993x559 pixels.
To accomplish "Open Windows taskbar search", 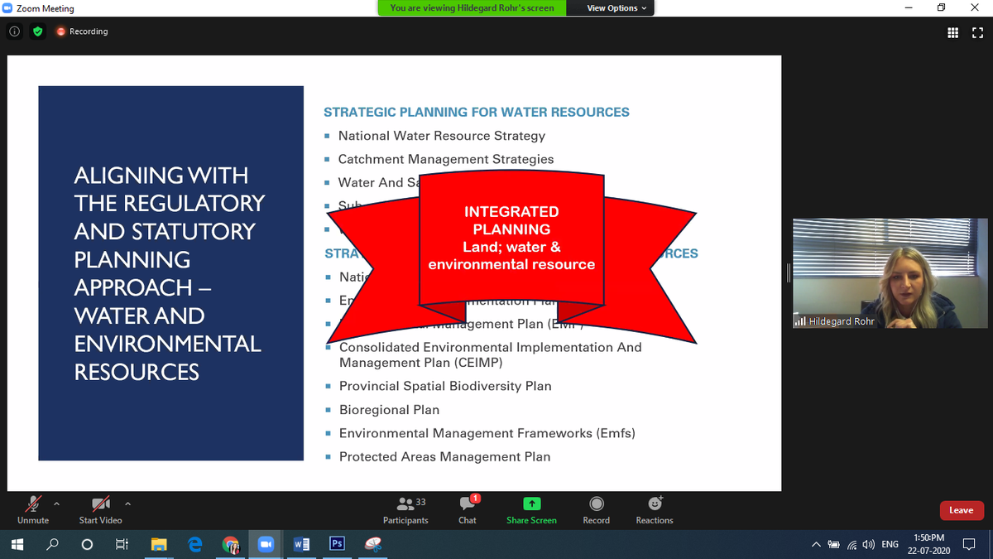I will tap(52, 544).
